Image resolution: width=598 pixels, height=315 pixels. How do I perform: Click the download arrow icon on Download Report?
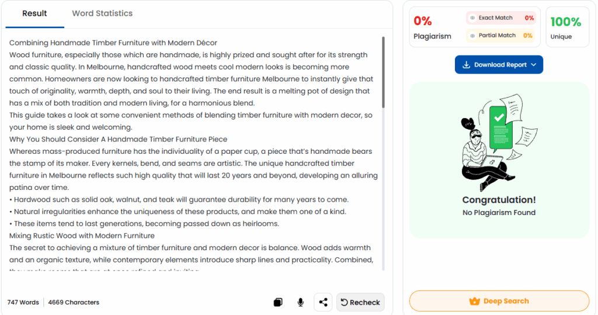466,65
